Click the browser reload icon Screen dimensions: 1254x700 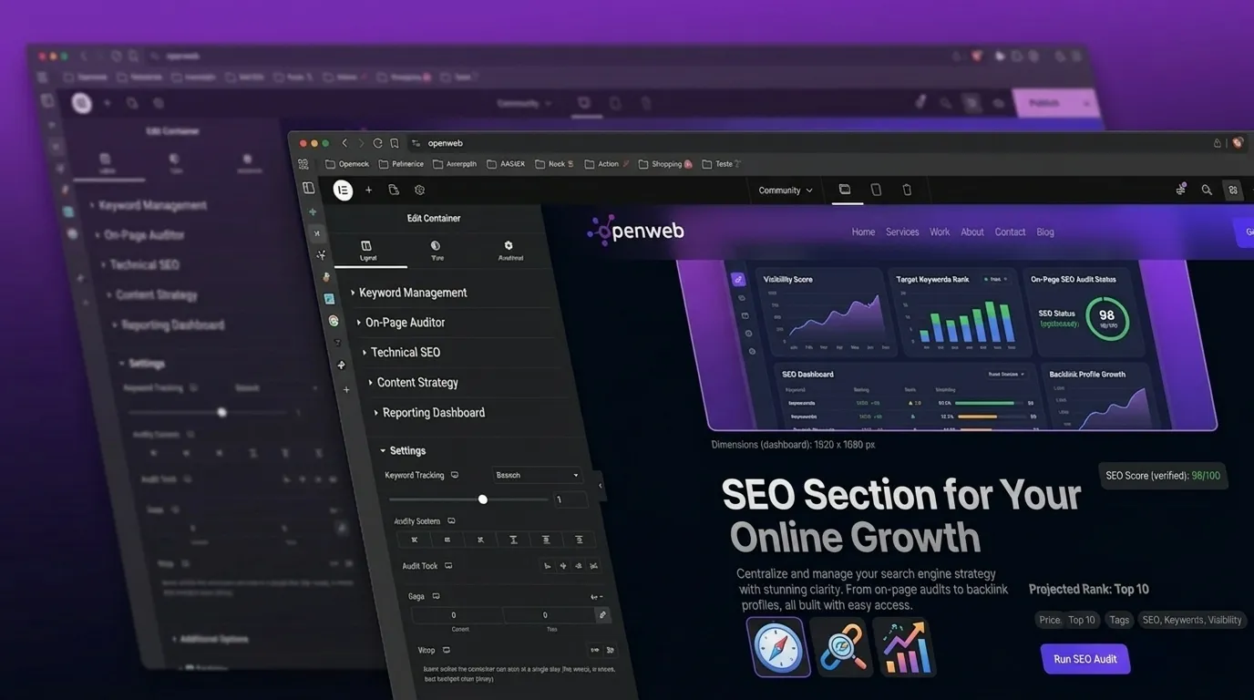[x=377, y=143]
